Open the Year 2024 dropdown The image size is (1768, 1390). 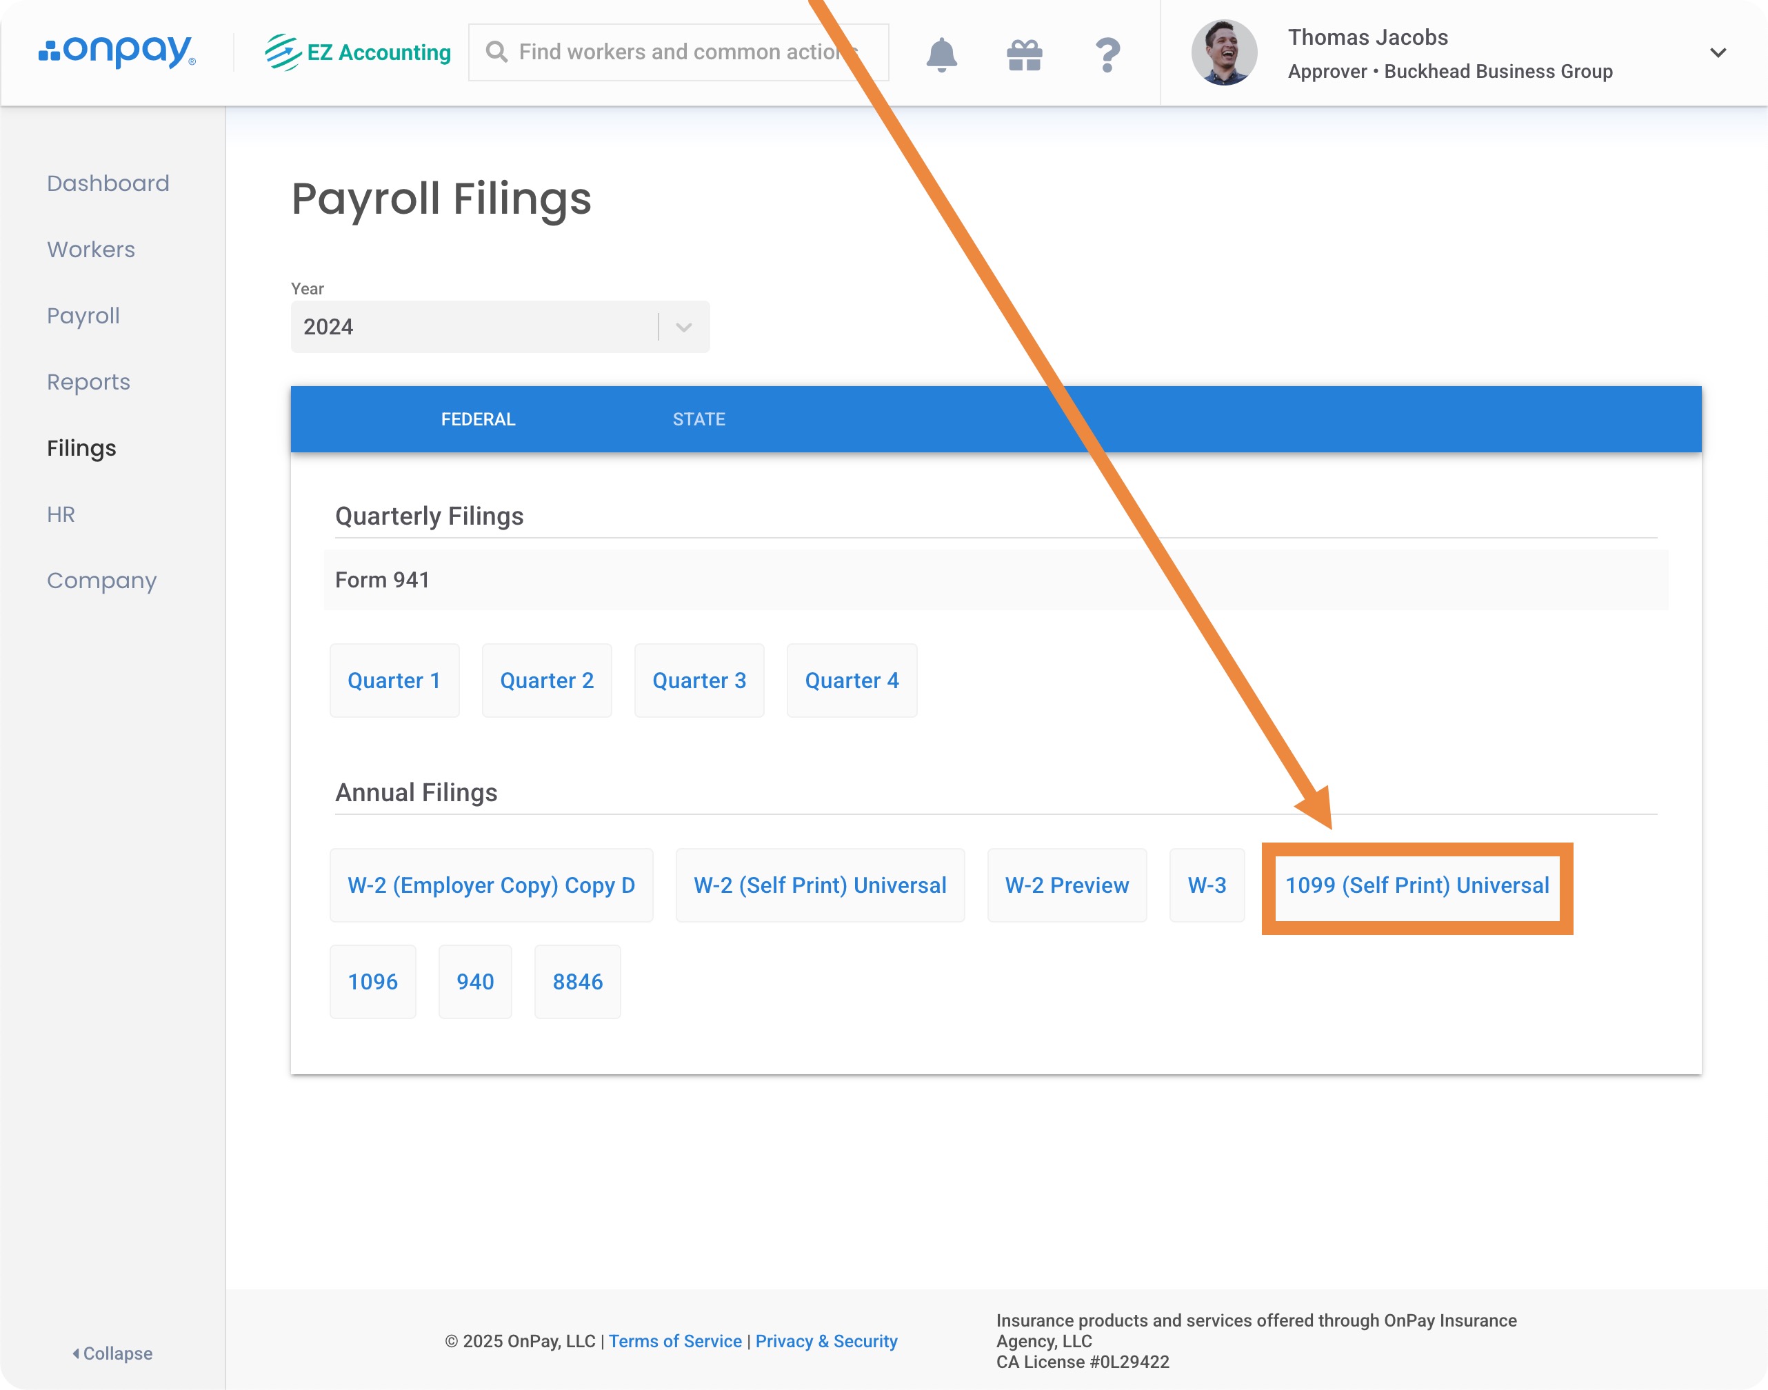pyautogui.click(x=499, y=326)
